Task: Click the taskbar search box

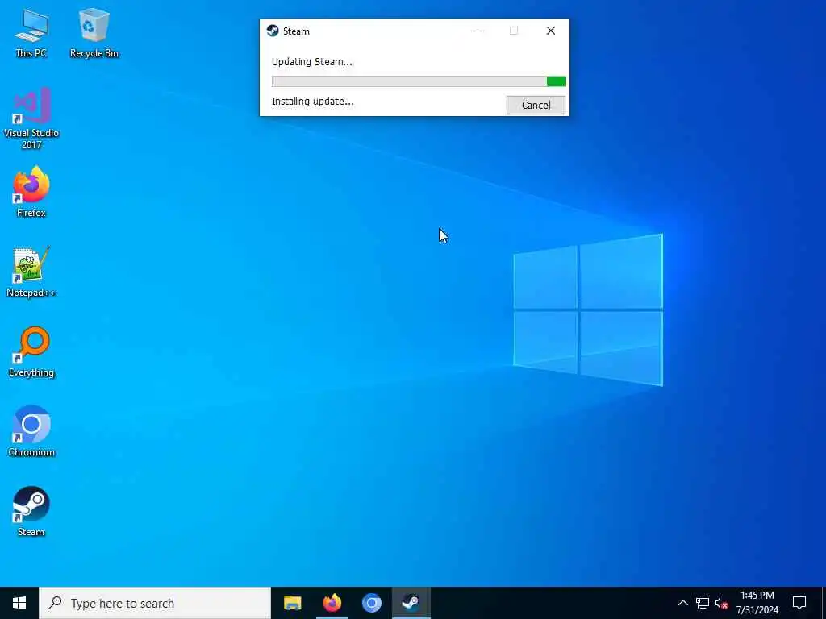Action: [155, 603]
